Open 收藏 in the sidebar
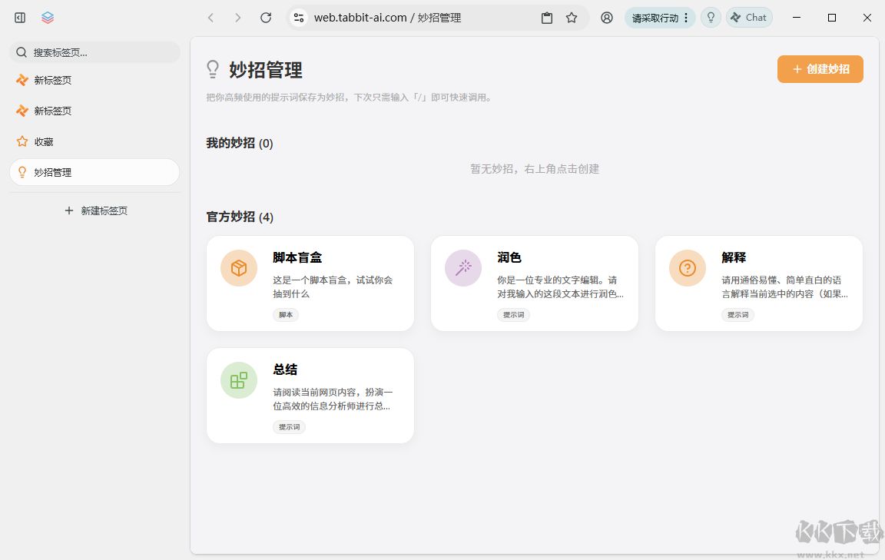This screenshot has height=560, width=885. [x=94, y=141]
